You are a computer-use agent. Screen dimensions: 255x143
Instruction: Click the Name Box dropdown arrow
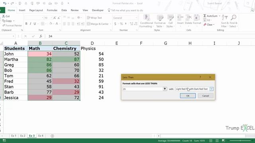point(13,36)
